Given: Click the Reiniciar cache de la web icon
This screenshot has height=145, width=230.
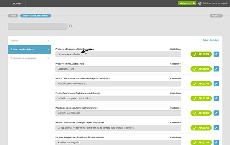Looking at the screenshot, I should [x=200, y=3].
